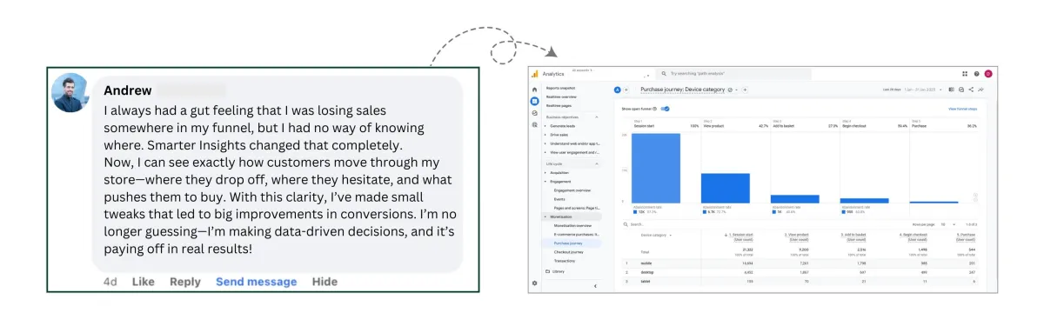This screenshot has height=326, width=1044.
Task: Open Engagement overview report
Action: (x=572, y=190)
